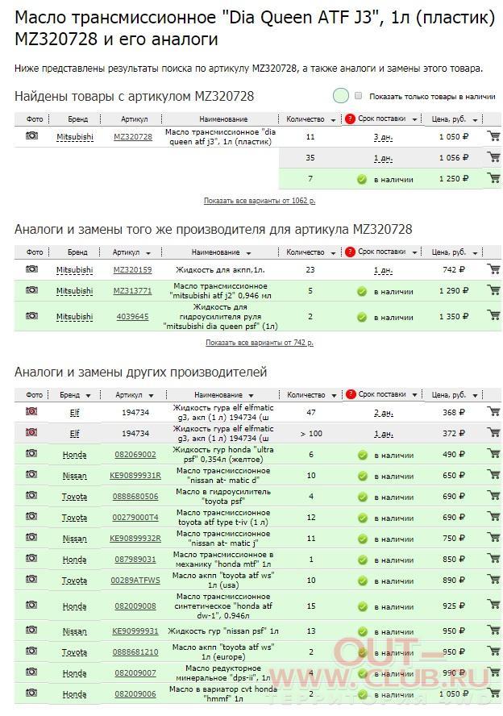The image size is (503, 716).
Task: Add Elf 194734 for 368 ₽ to cart
Action: (x=493, y=411)
